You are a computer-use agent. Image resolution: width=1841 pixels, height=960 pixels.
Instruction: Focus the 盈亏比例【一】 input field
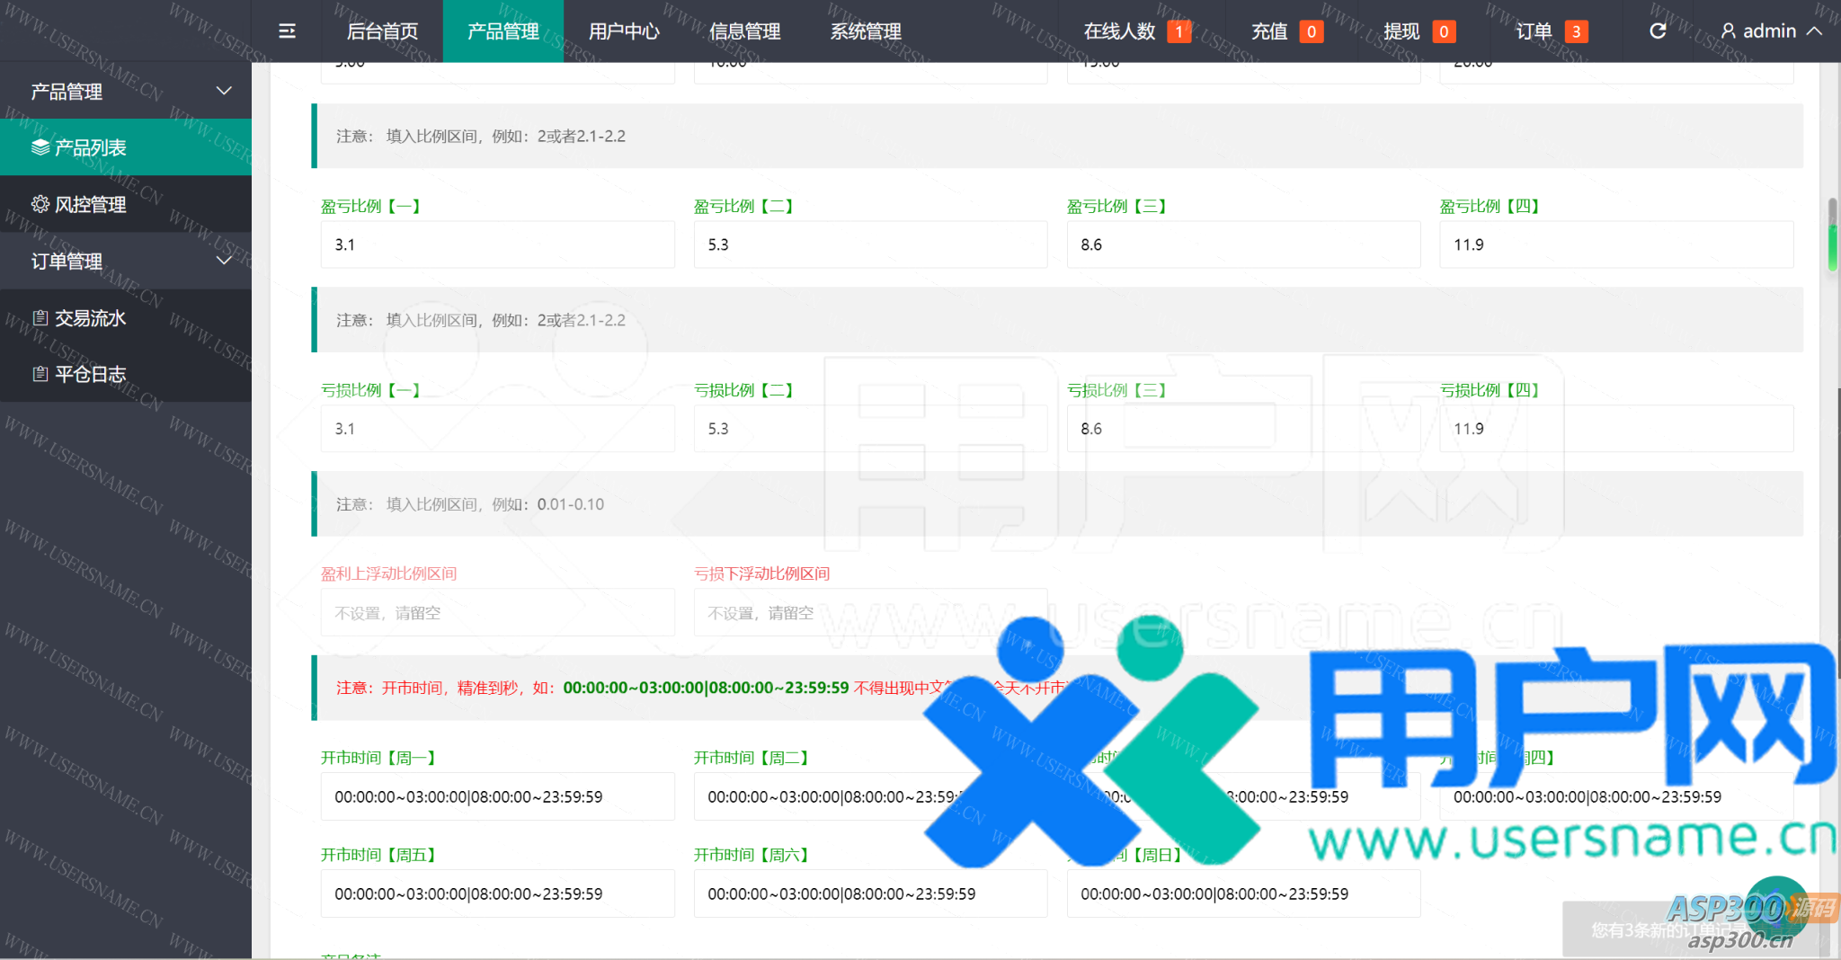tap(497, 244)
